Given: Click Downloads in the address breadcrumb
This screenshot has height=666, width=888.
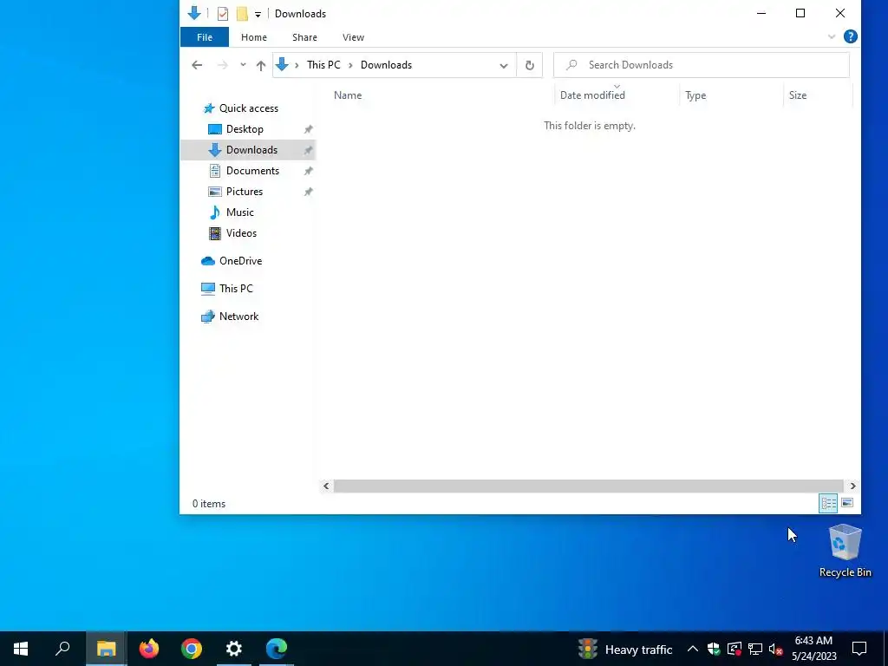Looking at the screenshot, I should pos(386,64).
